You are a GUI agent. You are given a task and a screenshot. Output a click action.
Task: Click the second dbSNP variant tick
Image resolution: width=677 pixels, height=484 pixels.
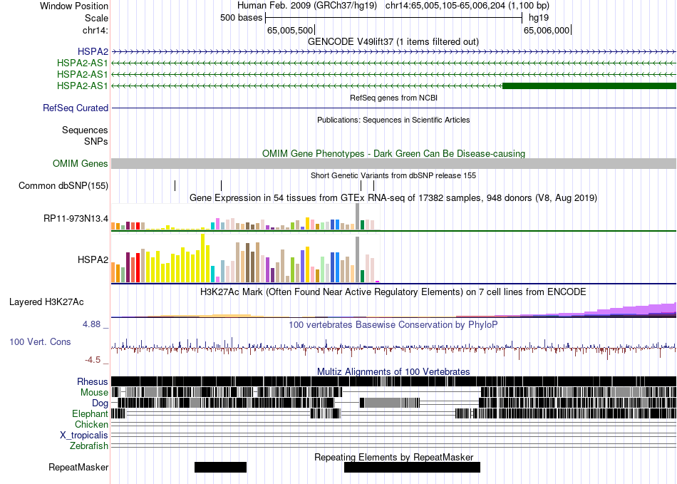pyautogui.click(x=221, y=185)
